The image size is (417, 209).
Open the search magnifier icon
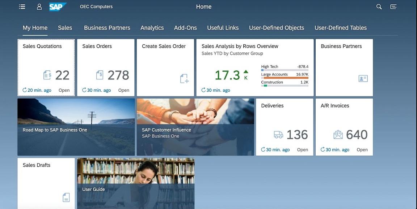click(x=379, y=7)
